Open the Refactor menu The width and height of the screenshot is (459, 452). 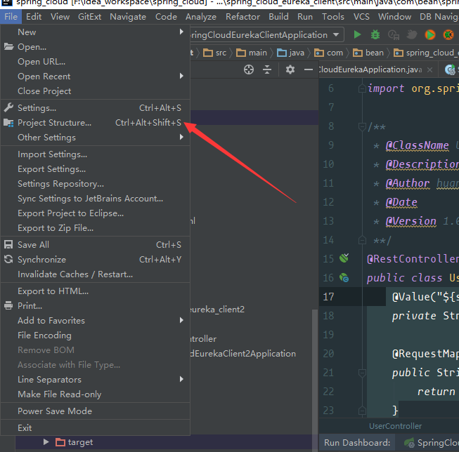pos(243,17)
